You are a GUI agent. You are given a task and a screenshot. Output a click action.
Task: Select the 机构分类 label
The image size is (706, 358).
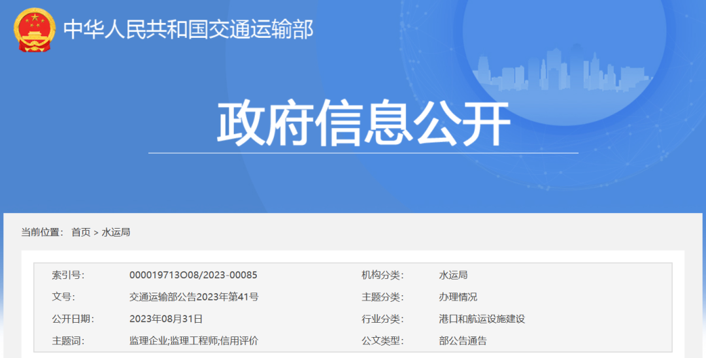pyautogui.click(x=382, y=275)
